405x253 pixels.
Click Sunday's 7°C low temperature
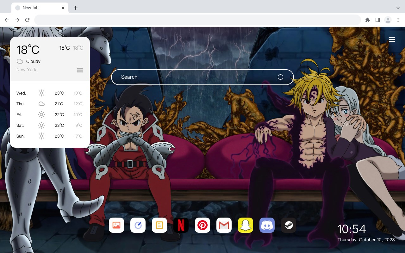click(x=79, y=136)
